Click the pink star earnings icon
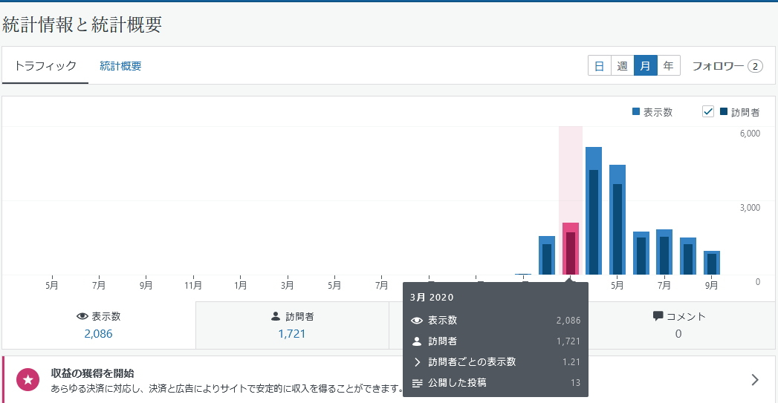Screen dimensions: 778x403 pyautogui.click(x=28, y=380)
